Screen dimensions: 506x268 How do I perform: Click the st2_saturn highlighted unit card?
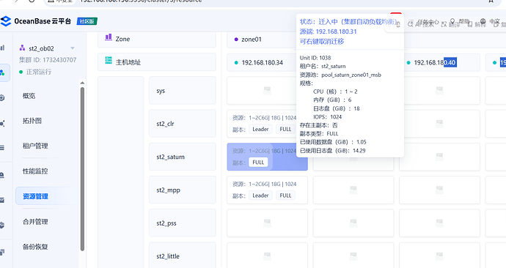click(267, 157)
